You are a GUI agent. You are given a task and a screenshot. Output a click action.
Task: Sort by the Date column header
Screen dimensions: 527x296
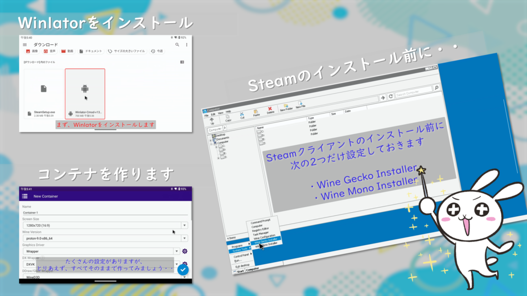347,111
